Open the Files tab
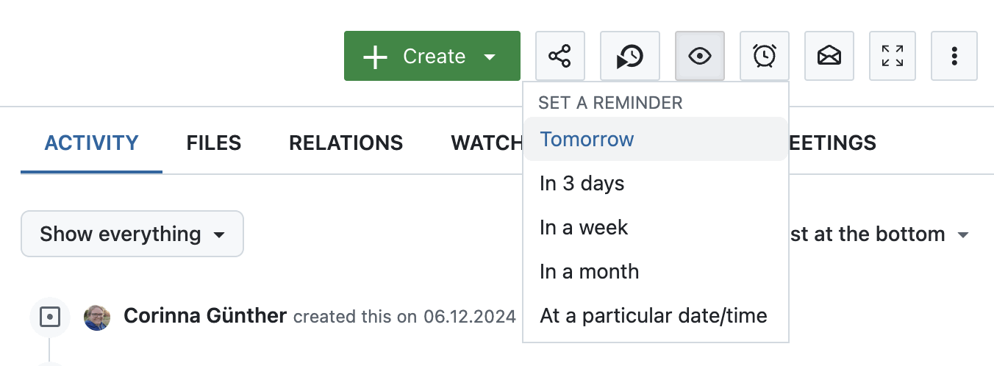 [x=214, y=143]
